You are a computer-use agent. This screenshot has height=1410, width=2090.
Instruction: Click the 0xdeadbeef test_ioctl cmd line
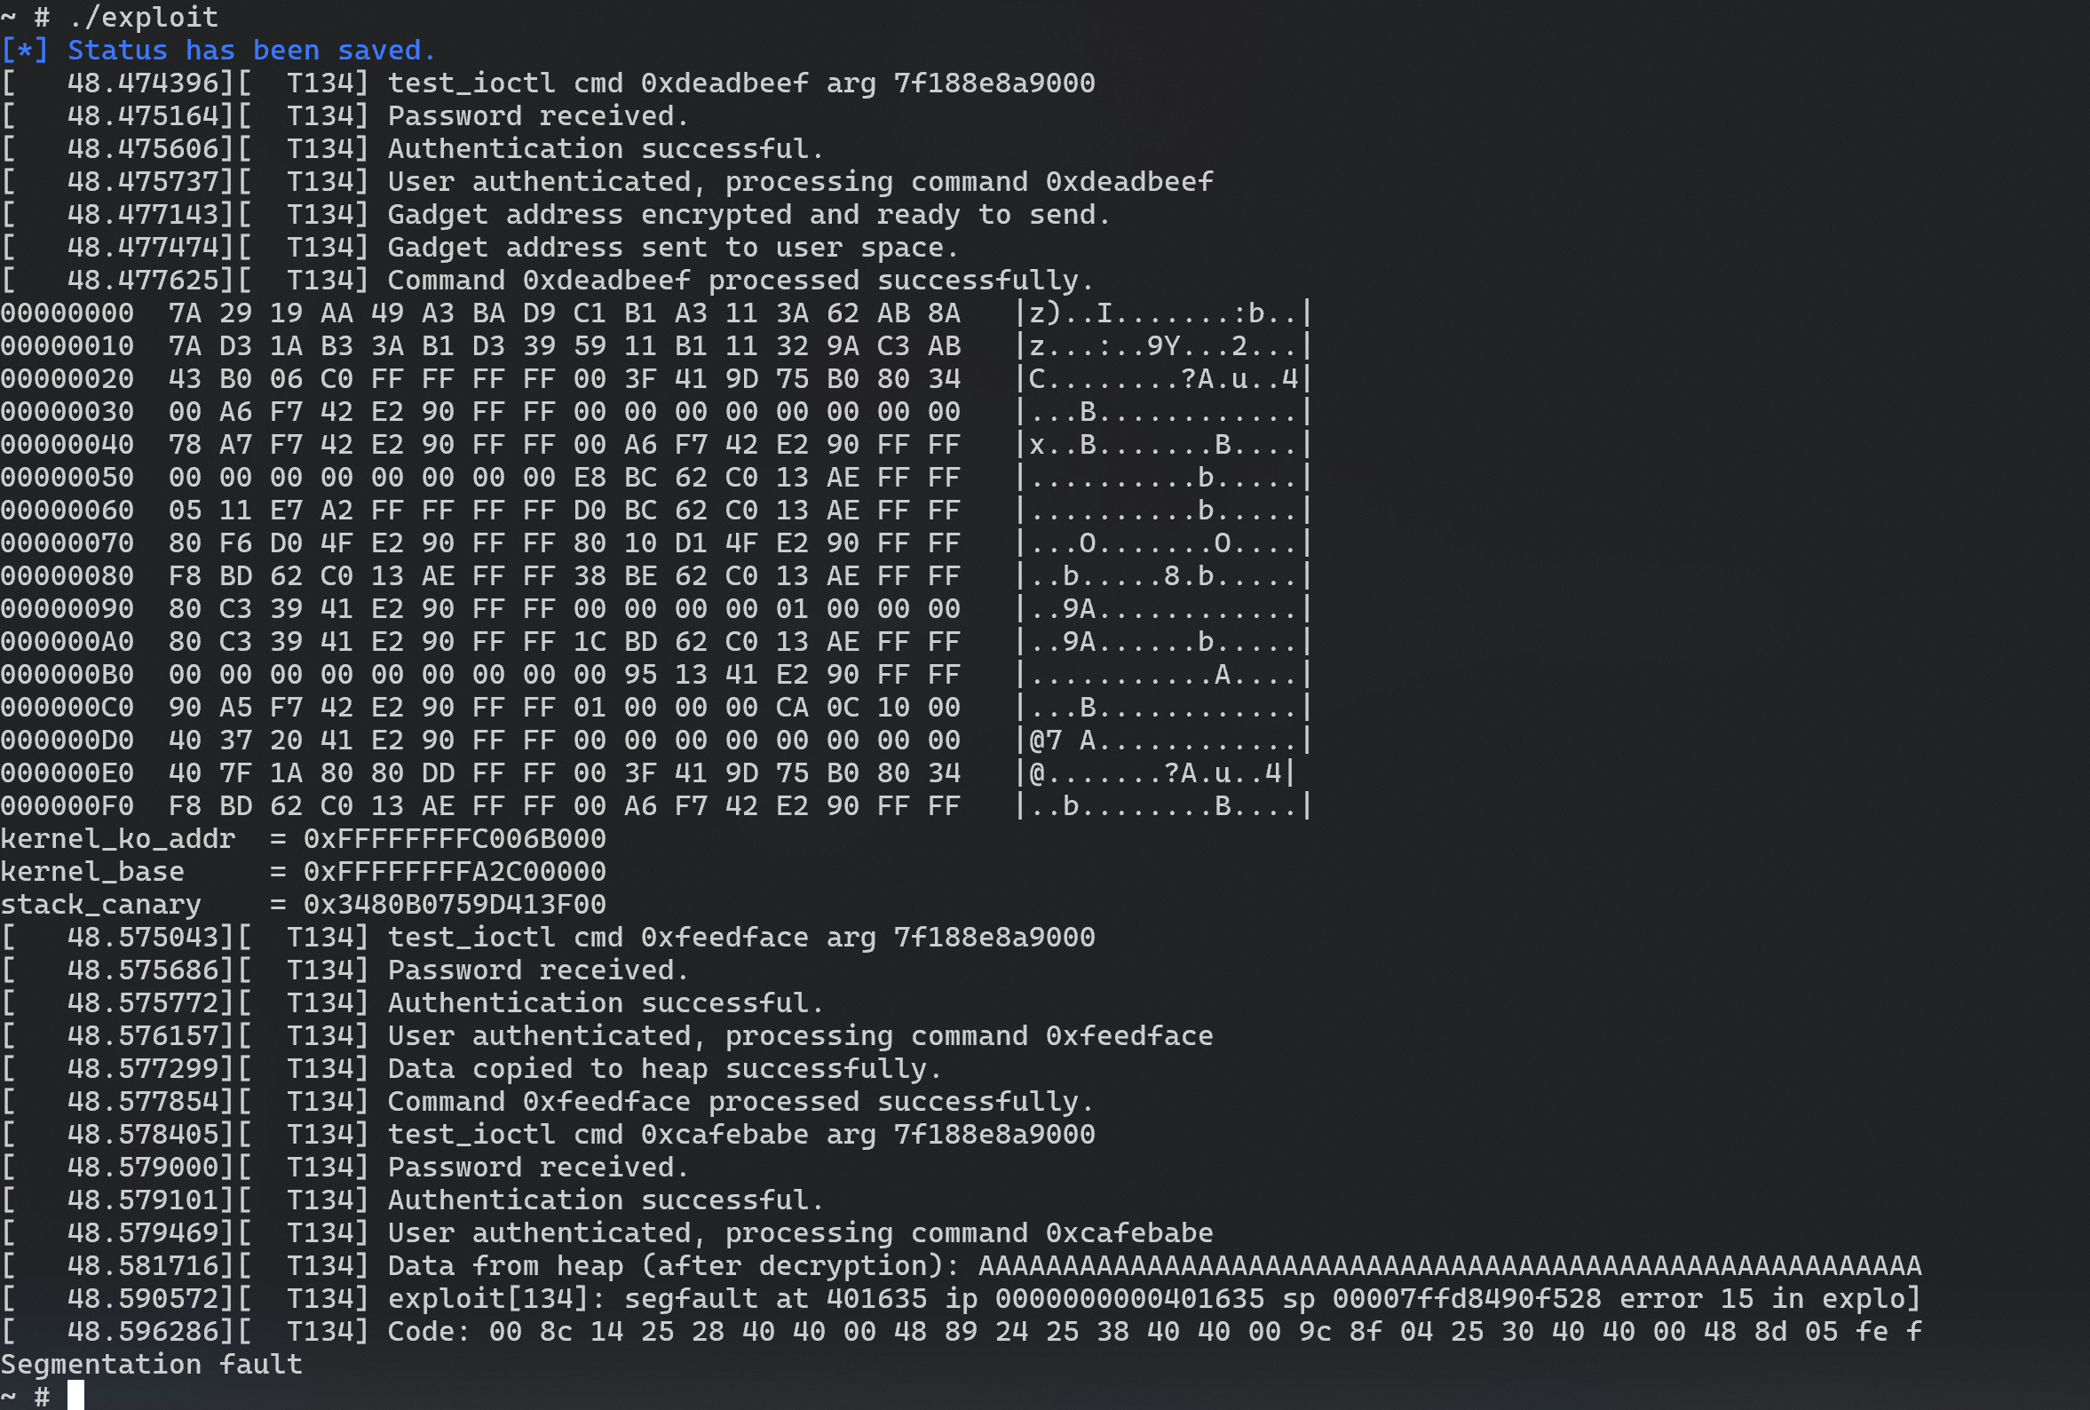(x=549, y=83)
